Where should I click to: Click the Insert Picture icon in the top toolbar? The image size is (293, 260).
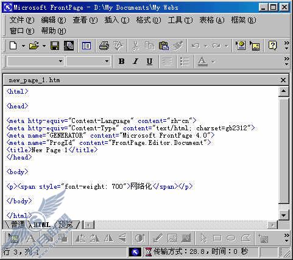[x=255, y=46]
